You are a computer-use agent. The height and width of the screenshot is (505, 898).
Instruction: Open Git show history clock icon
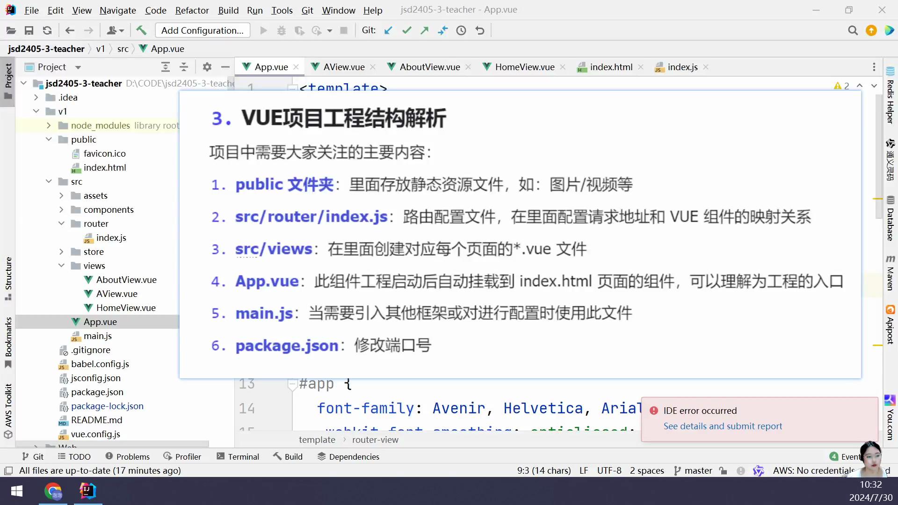tap(461, 30)
